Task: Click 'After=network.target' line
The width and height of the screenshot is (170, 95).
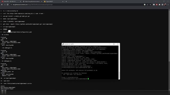Action: (7, 89)
